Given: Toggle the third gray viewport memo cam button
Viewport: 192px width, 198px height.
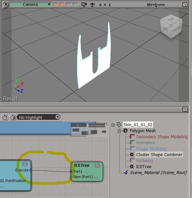Looking at the screenshot, I should tap(69, 4).
